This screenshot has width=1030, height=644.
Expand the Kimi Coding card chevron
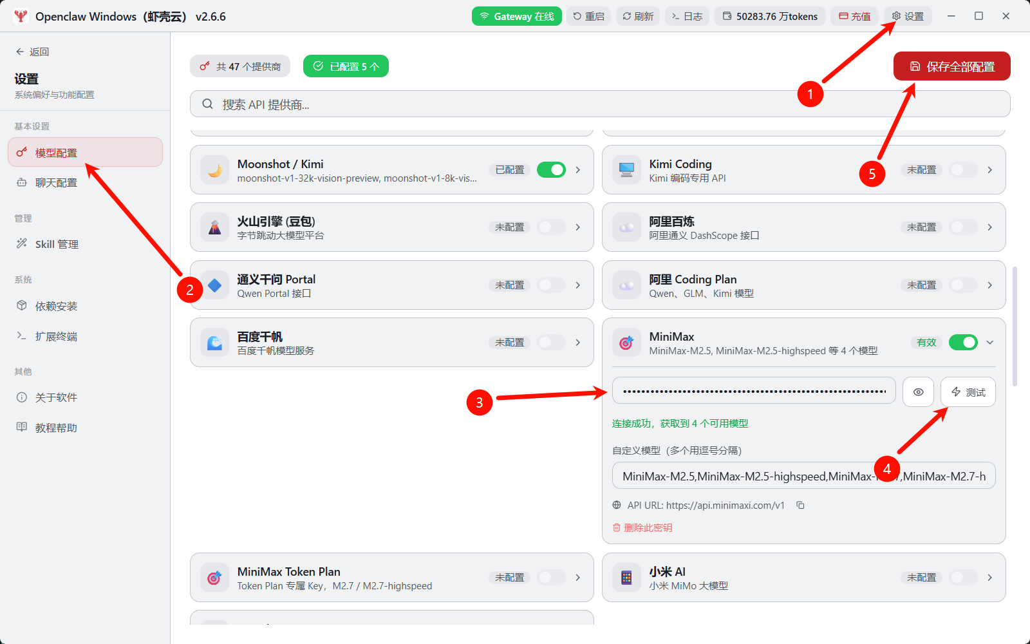coord(990,170)
